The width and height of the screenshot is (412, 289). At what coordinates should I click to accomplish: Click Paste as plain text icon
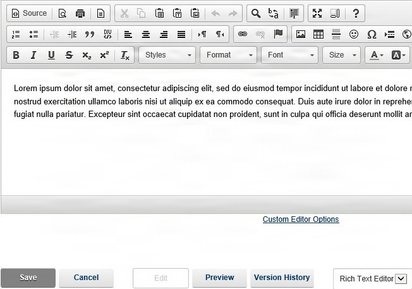click(178, 13)
